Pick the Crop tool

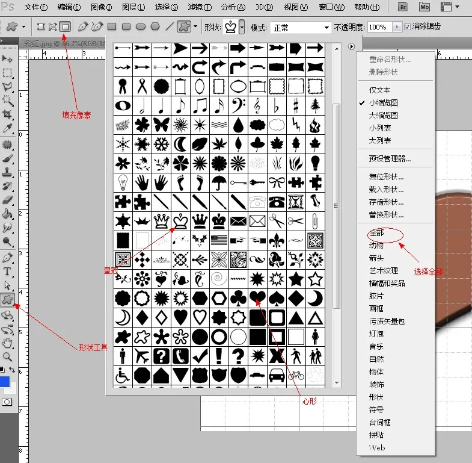8,114
